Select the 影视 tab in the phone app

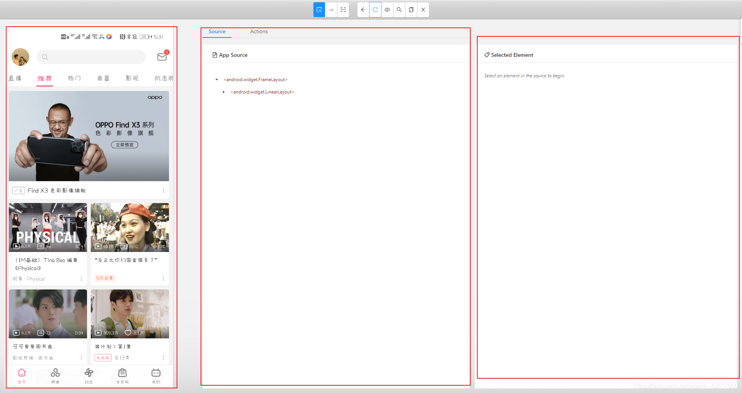click(132, 78)
